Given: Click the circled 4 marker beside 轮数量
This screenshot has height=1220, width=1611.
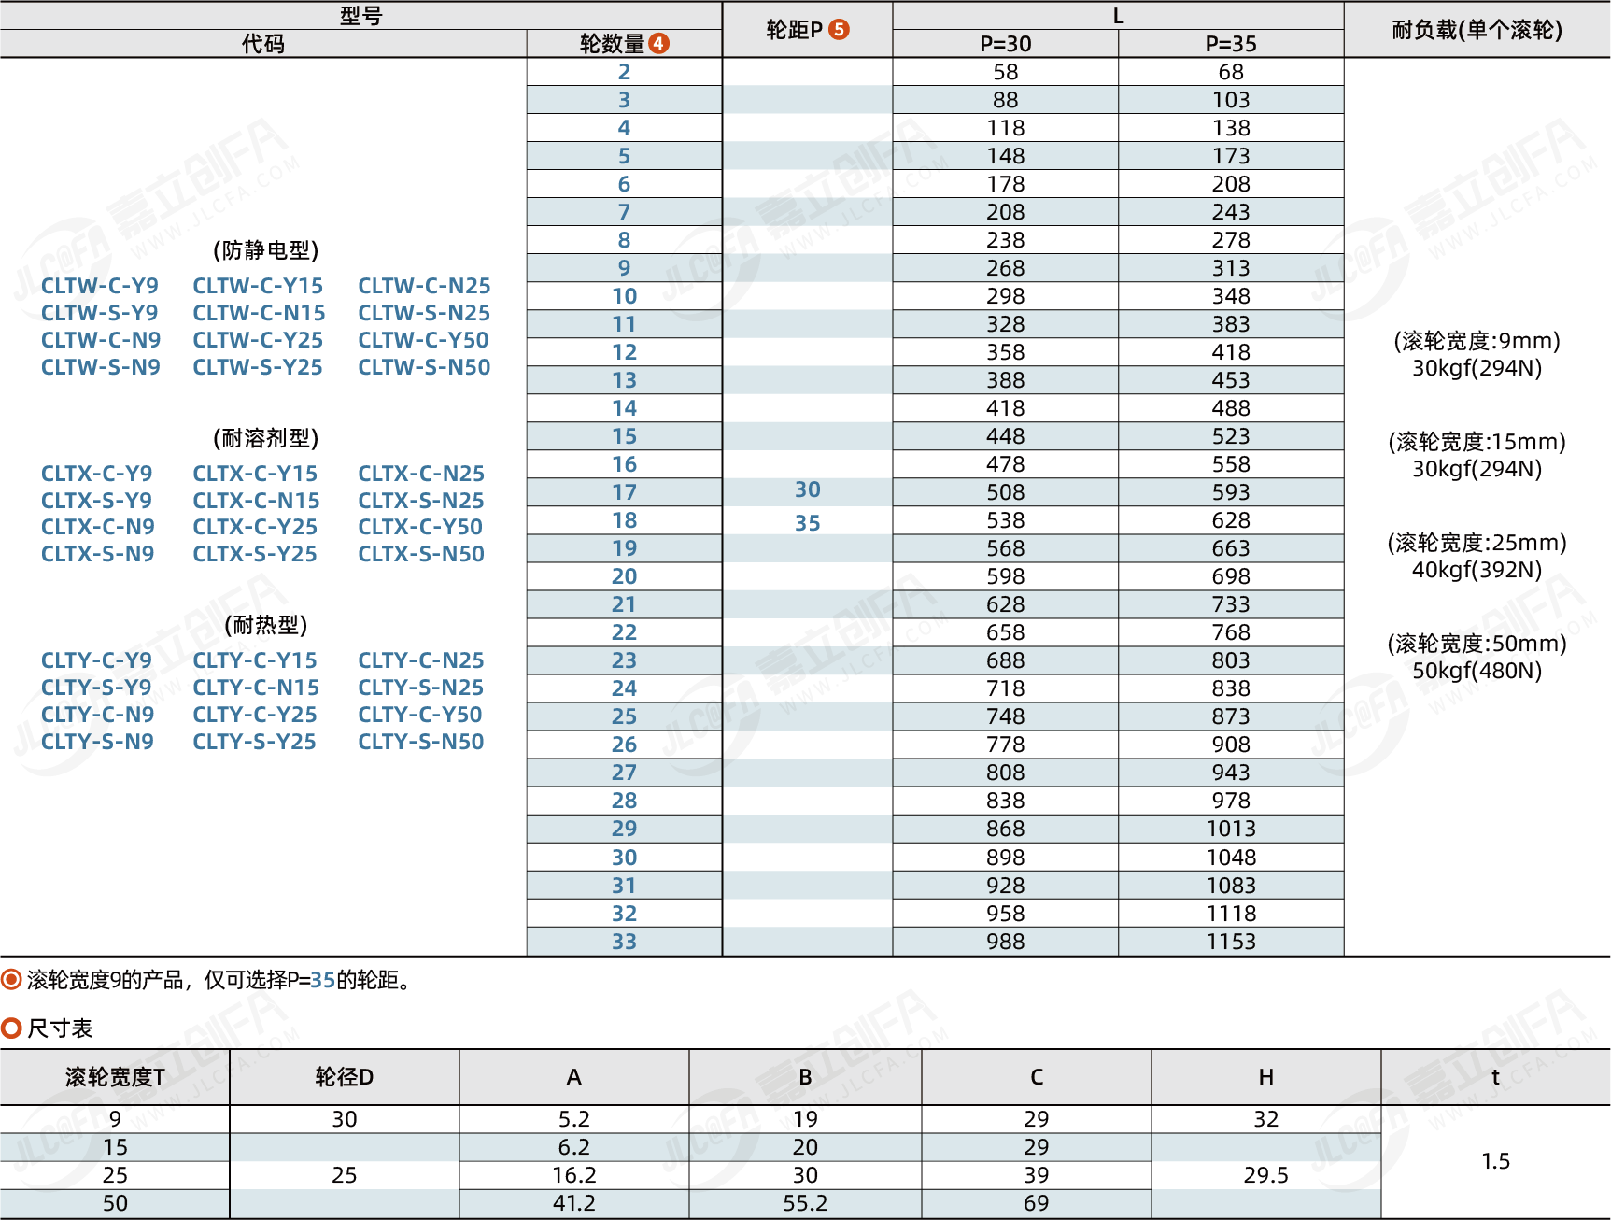Looking at the screenshot, I should pos(659,43).
